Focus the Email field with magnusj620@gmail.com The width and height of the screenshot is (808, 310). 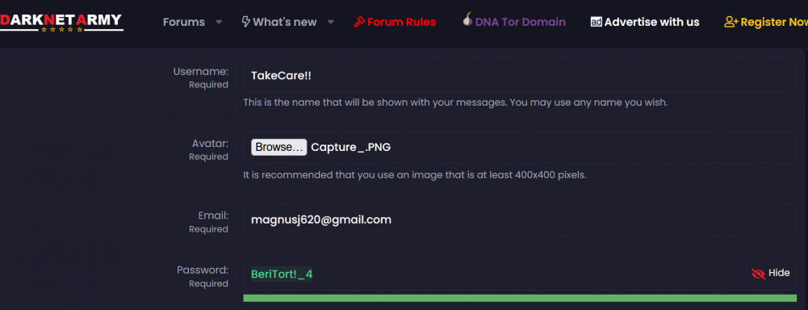[x=520, y=220]
